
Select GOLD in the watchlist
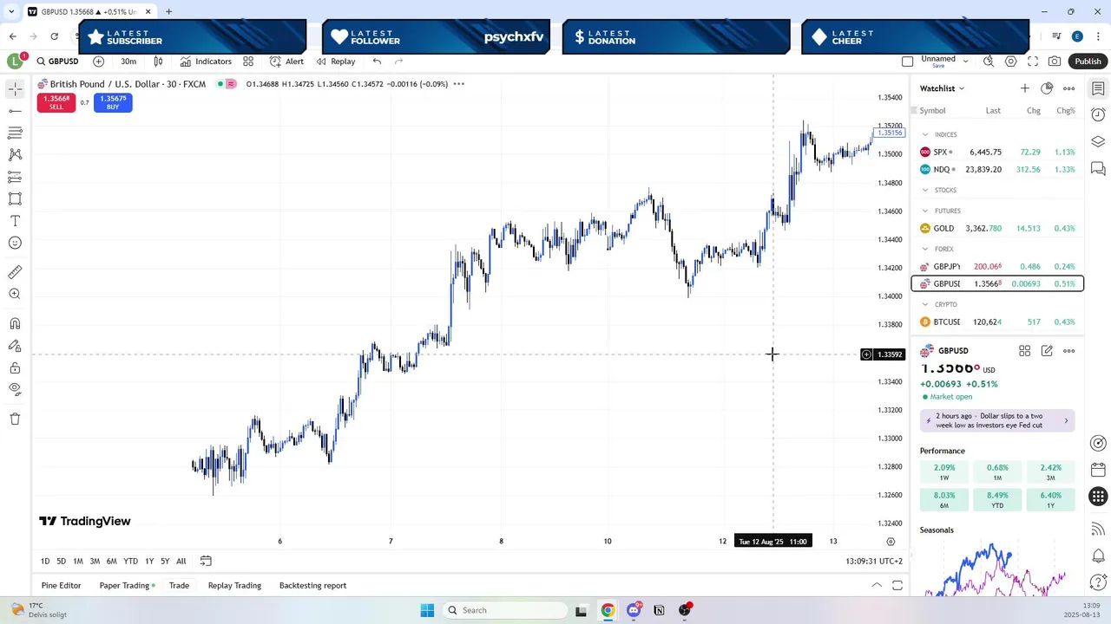(997, 228)
